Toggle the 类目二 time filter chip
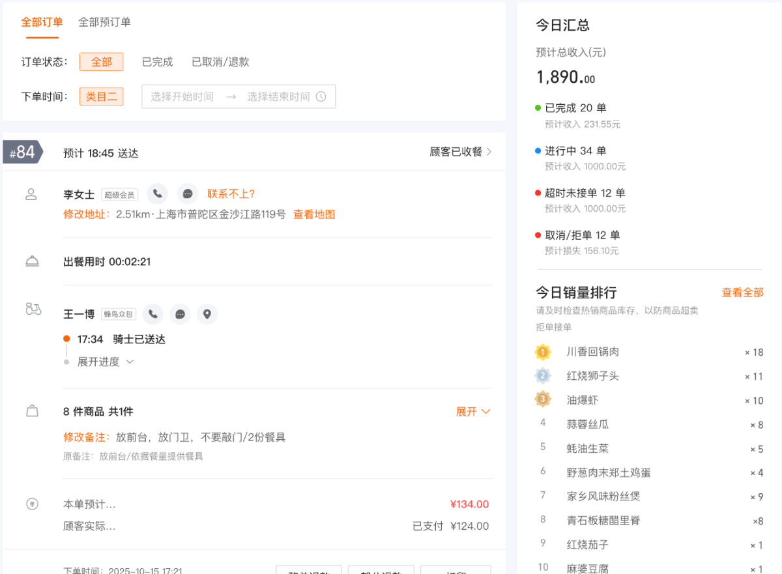The height and width of the screenshot is (574, 782). (101, 96)
